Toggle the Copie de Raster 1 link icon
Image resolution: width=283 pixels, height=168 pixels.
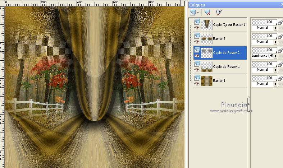pos(280,64)
